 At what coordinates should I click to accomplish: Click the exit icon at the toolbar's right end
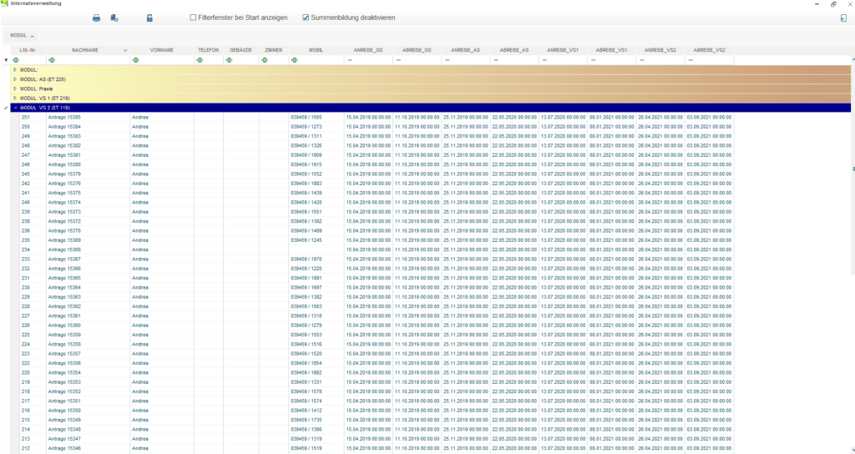pos(843,18)
